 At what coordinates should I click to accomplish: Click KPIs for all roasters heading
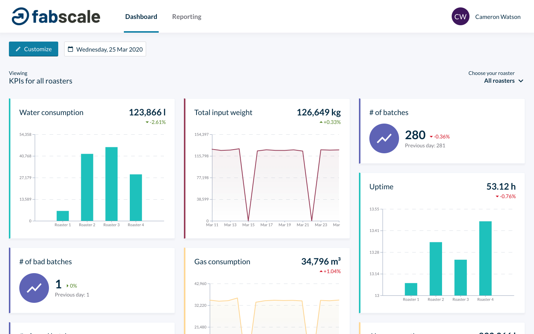coord(40,81)
